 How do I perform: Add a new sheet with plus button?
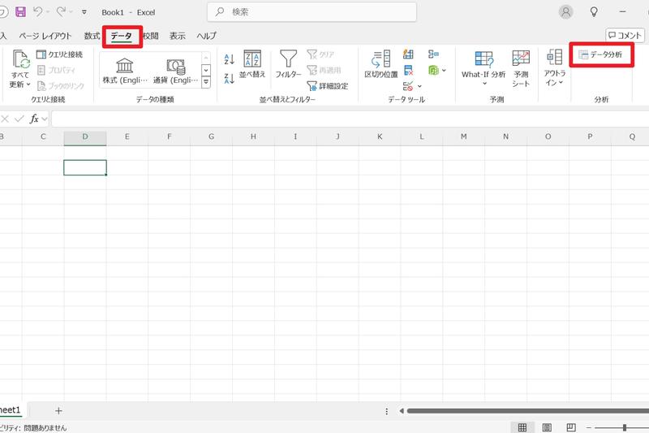pyautogui.click(x=58, y=410)
